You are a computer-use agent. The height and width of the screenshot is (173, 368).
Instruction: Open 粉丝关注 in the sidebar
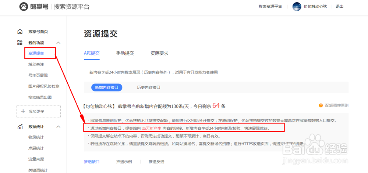tap(36, 64)
